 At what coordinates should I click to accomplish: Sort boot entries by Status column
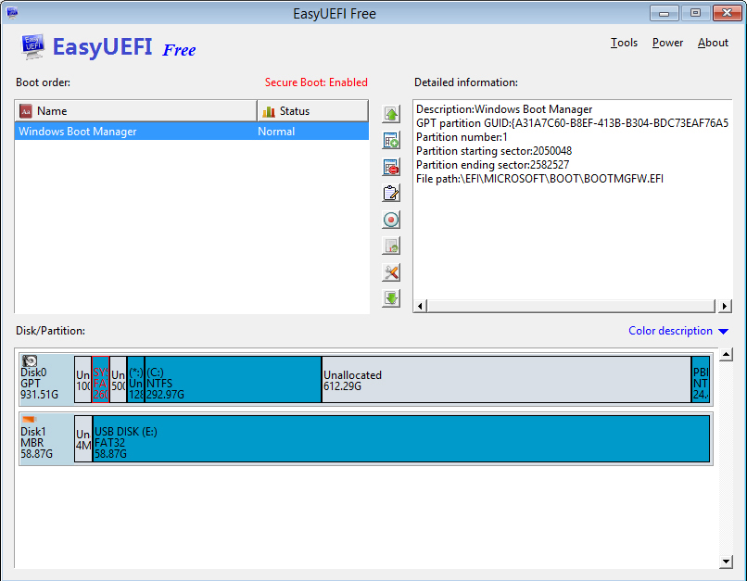click(312, 111)
